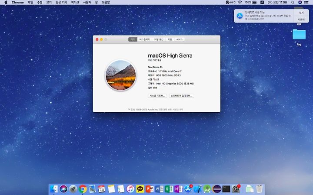Image resolution: width=313 pixels, height=195 pixels.
Task: Open the 도움말 menu
Action: (106, 3)
